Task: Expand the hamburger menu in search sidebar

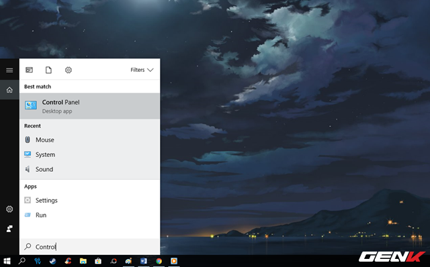Action: pyautogui.click(x=9, y=70)
